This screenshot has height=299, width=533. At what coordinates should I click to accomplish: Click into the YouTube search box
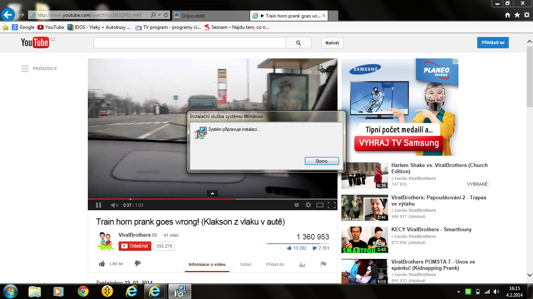[190, 43]
